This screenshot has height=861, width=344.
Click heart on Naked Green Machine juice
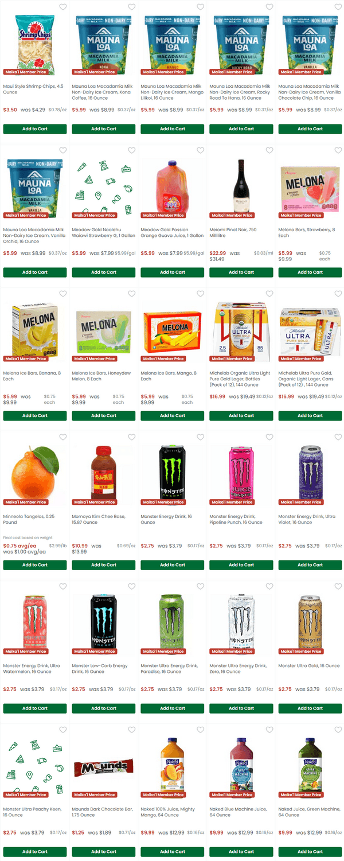pyautogui.click(x=338, y=730)
